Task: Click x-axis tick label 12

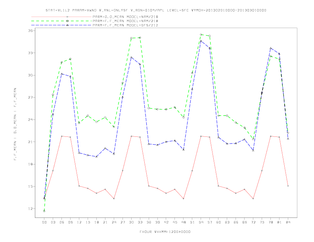Action: (79, 222)
